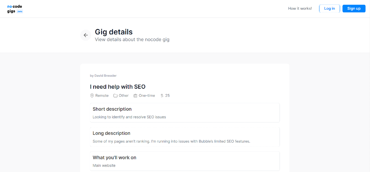370x172 pixels.
Task: Click the currency icon beside 25
Action: click(162, 96)
